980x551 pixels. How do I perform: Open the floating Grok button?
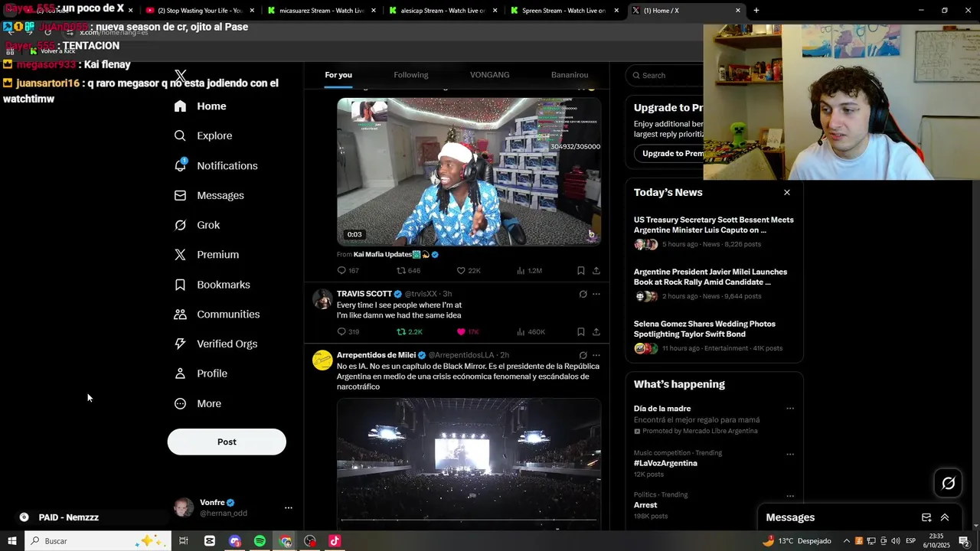click(948, 483)
